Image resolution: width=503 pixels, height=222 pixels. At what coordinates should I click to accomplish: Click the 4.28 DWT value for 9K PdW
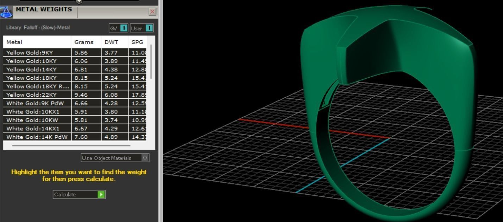point(111,103)
